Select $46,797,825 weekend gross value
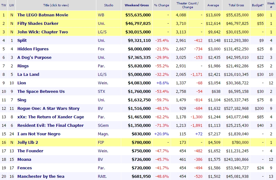Screen dimensions: 276x180 click(138, 24)
